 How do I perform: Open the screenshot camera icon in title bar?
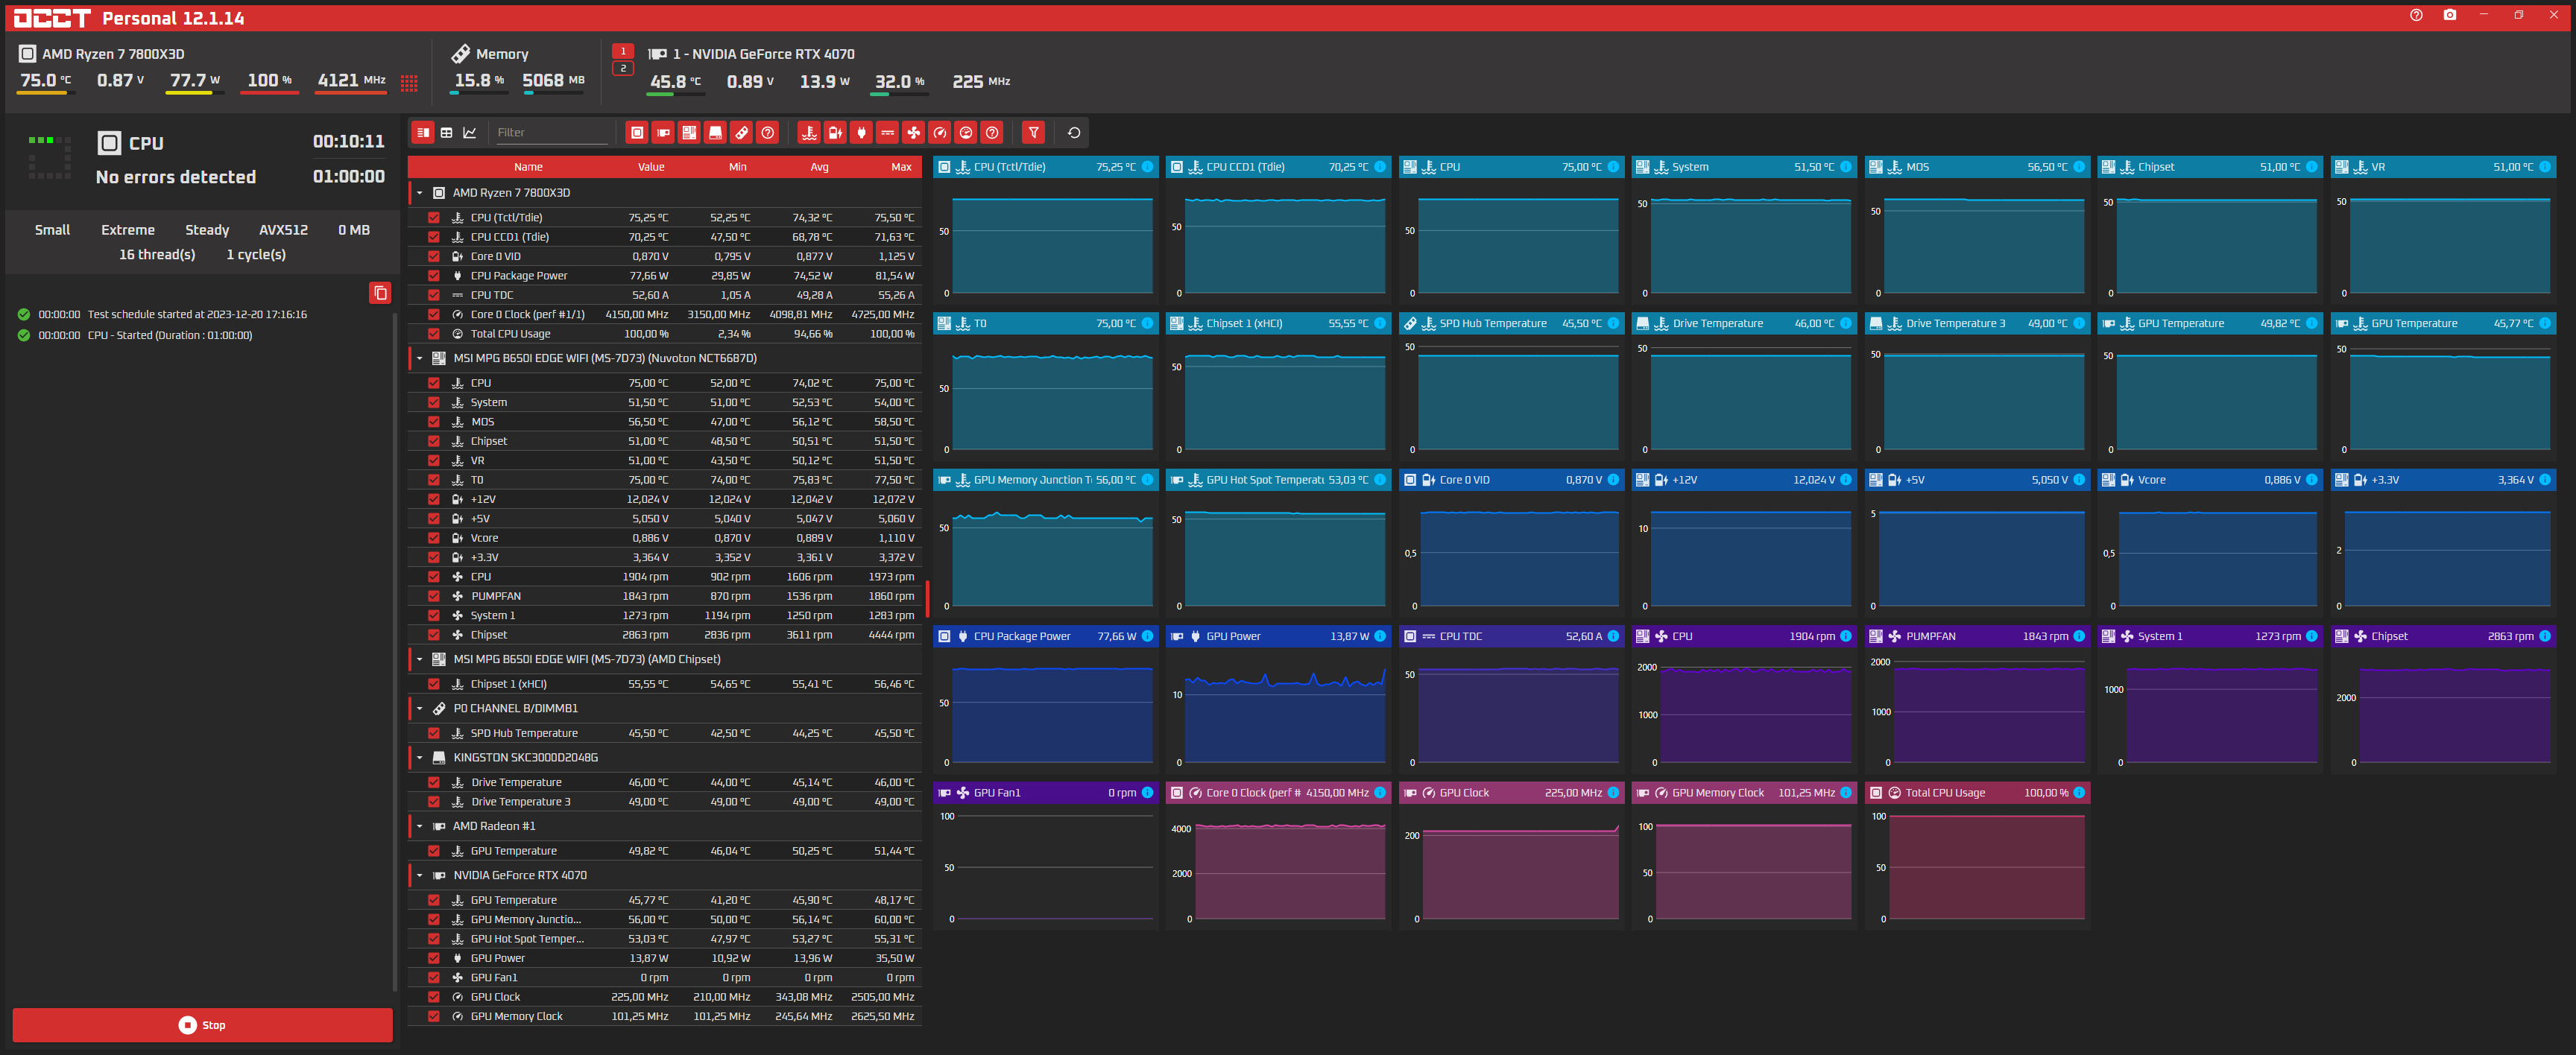click(x=2449, y=15)
